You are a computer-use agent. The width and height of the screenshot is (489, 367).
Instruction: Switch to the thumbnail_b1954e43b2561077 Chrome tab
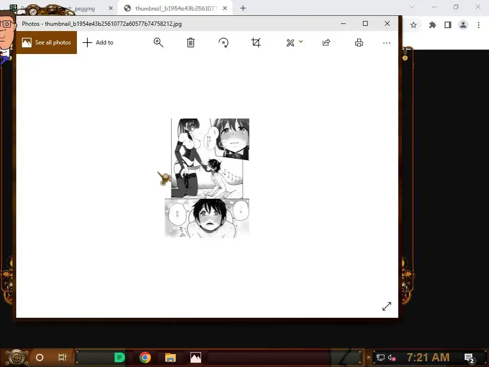click(x=175, y=9)
